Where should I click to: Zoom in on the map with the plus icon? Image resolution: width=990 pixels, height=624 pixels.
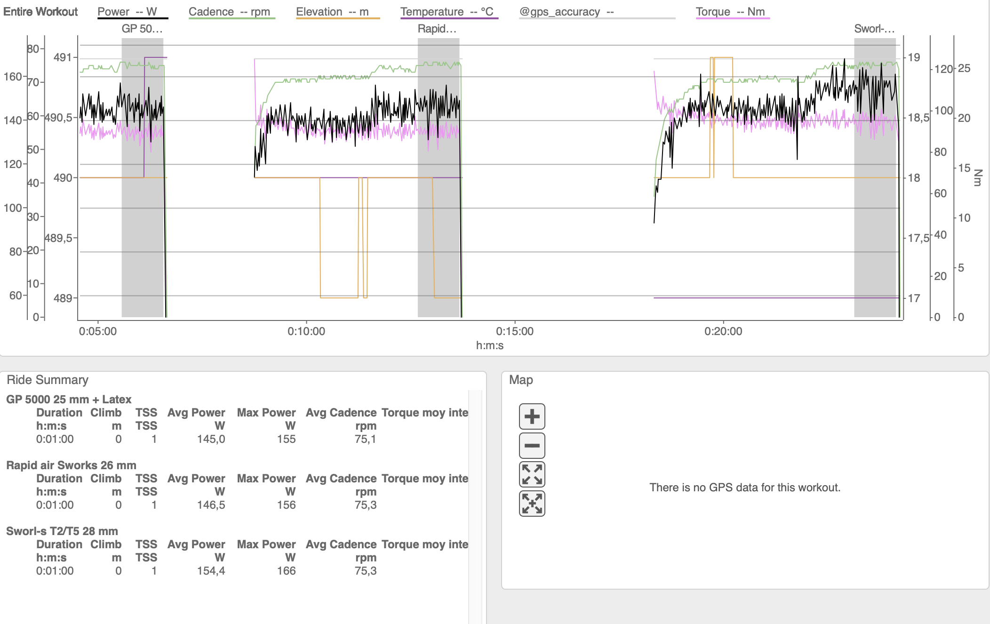click(532, 416)
